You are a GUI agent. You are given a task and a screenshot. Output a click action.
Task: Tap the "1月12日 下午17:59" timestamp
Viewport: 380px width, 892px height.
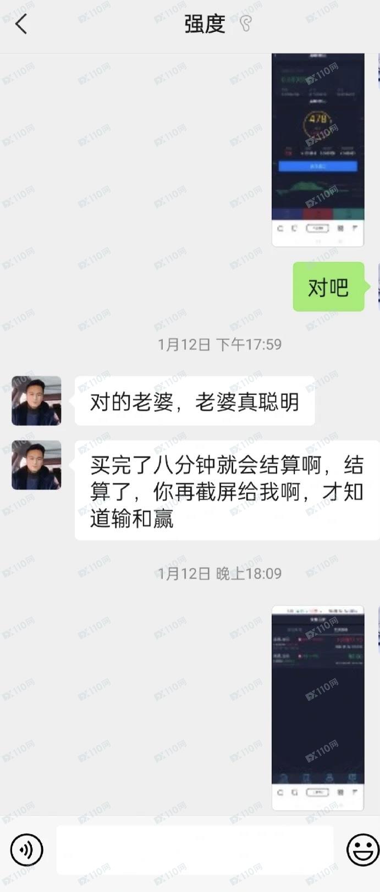tap(219, 344)
